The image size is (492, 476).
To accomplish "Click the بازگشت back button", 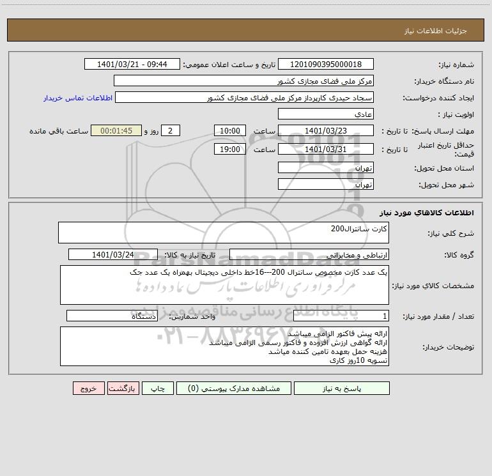I will (123, 388).
